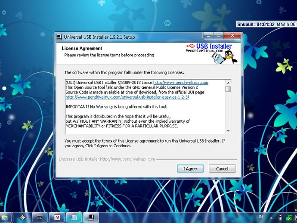
Task: Click the 'Pendrivelinux.com' text under the logo
Action: click(x=204, y=51)
